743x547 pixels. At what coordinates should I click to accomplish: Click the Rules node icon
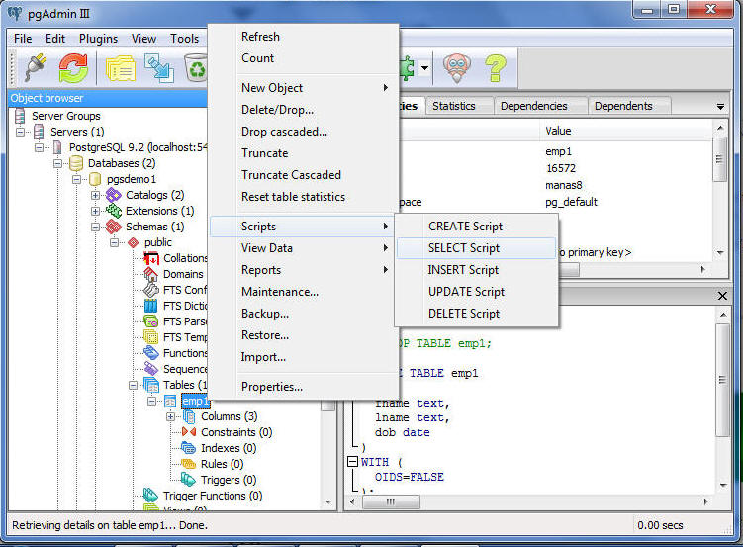click(188, 464)
